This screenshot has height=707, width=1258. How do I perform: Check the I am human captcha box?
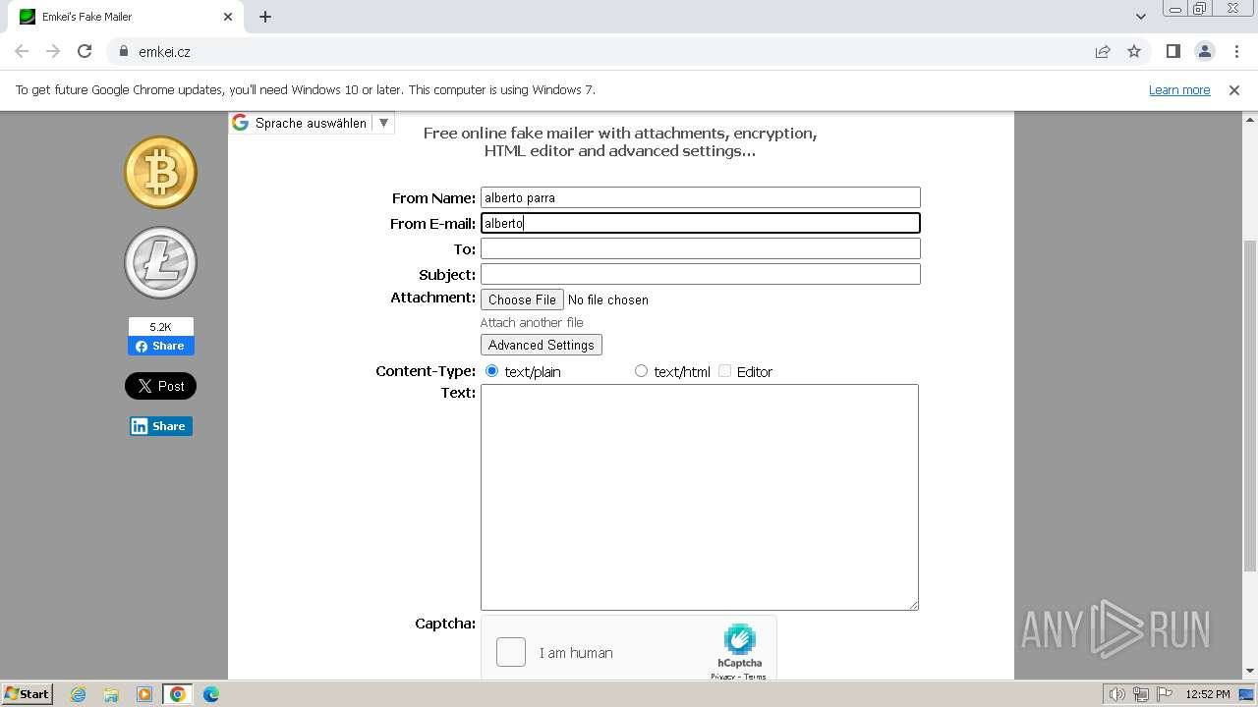(x=511, y=652)
